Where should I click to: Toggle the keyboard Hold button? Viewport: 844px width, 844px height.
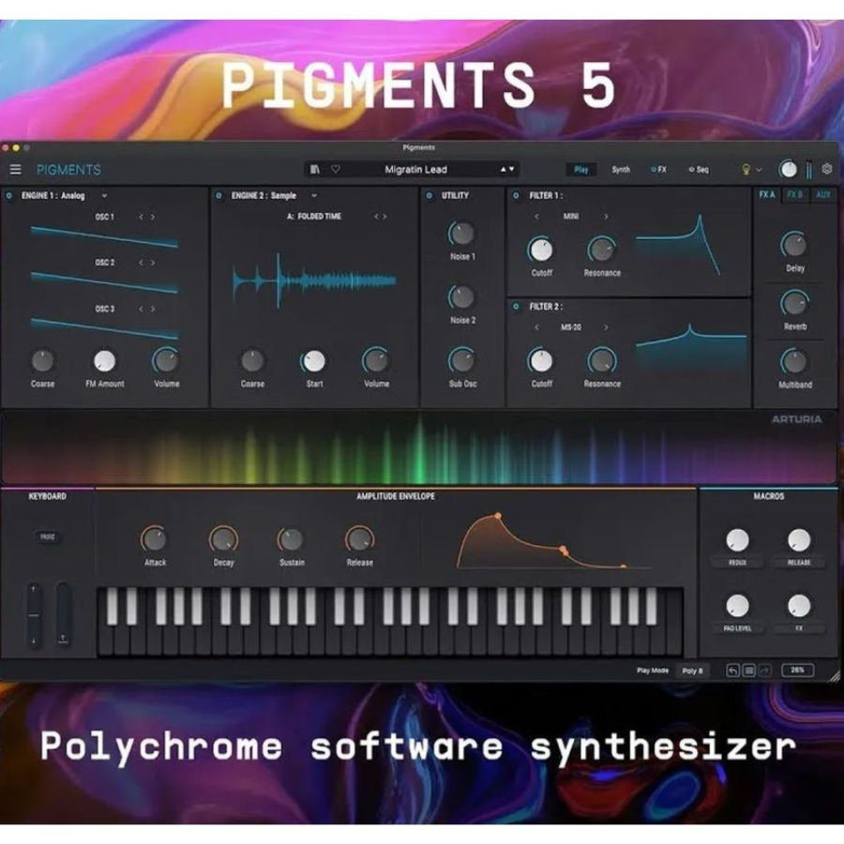(48, 536)
